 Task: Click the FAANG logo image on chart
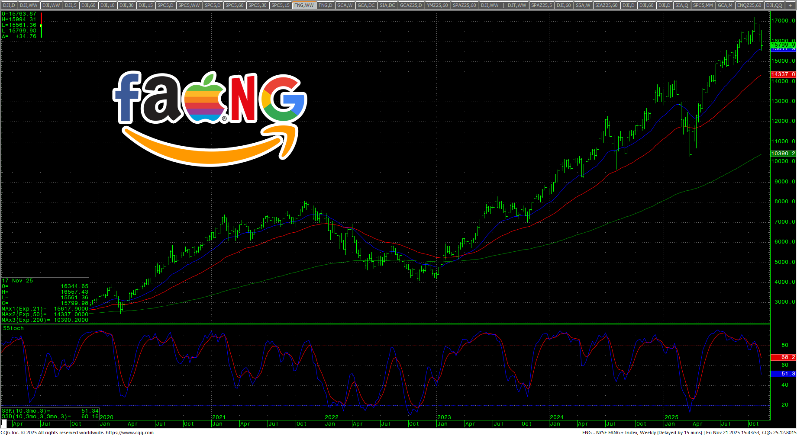[211, 118]
